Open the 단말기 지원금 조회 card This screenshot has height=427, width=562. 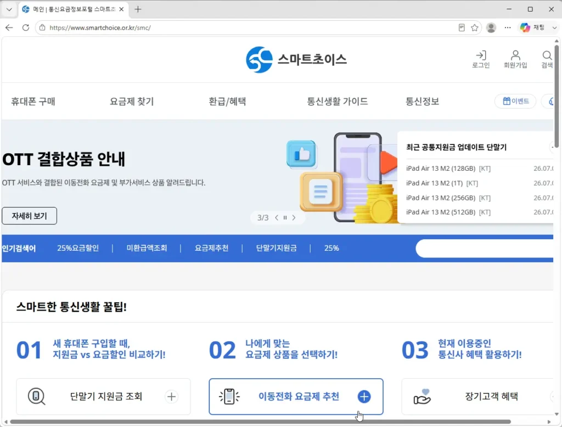104,396
